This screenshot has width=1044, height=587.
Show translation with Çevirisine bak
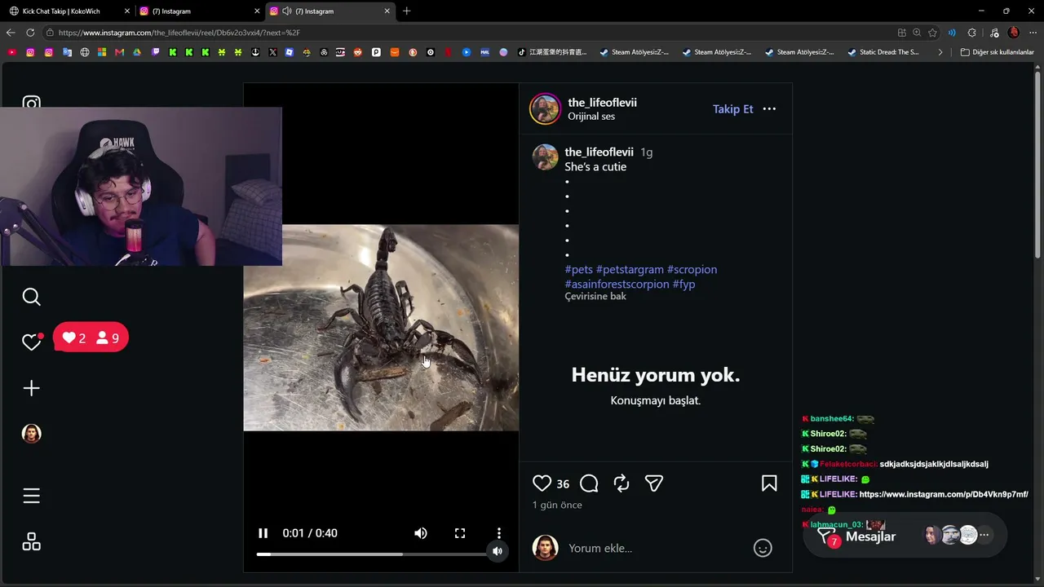click(x=595, y=297)
